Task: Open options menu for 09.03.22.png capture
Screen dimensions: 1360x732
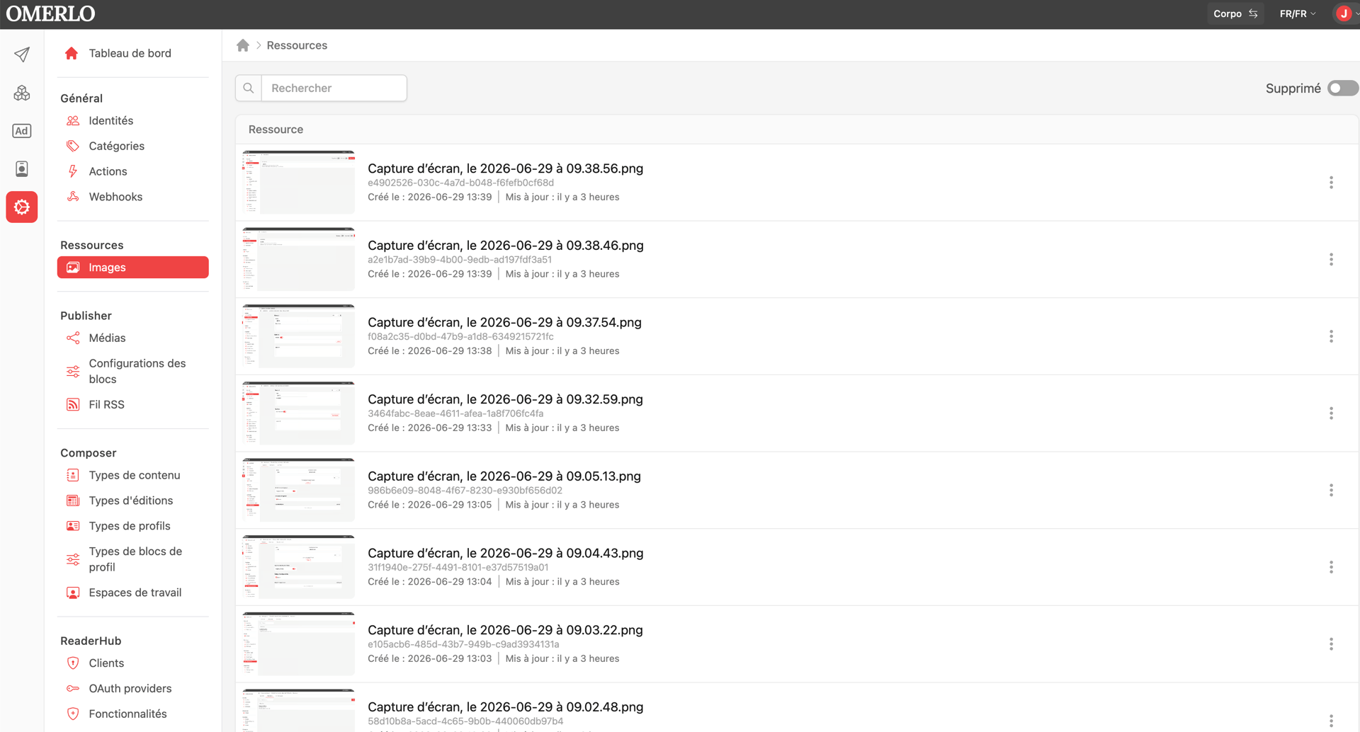Action: click(1331, 644)
